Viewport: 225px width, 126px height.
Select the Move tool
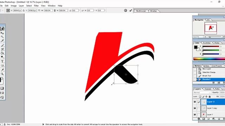(2, 33)
